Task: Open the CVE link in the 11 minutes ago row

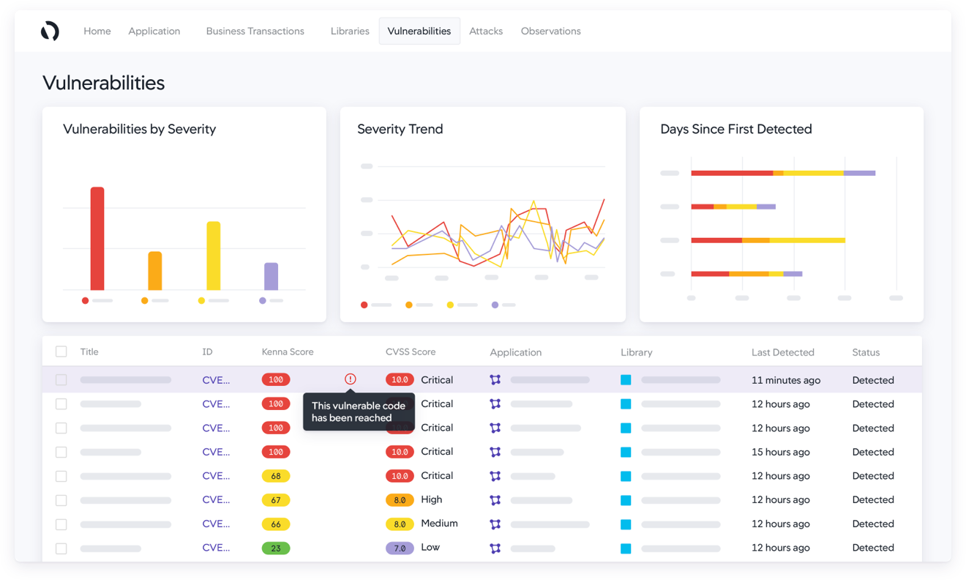Action: coord(216,380)
